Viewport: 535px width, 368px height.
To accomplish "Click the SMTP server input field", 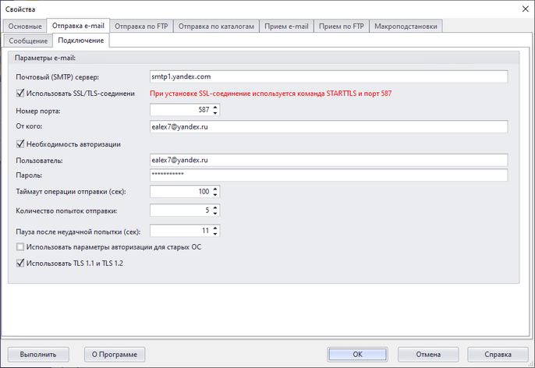I will 328,76.
